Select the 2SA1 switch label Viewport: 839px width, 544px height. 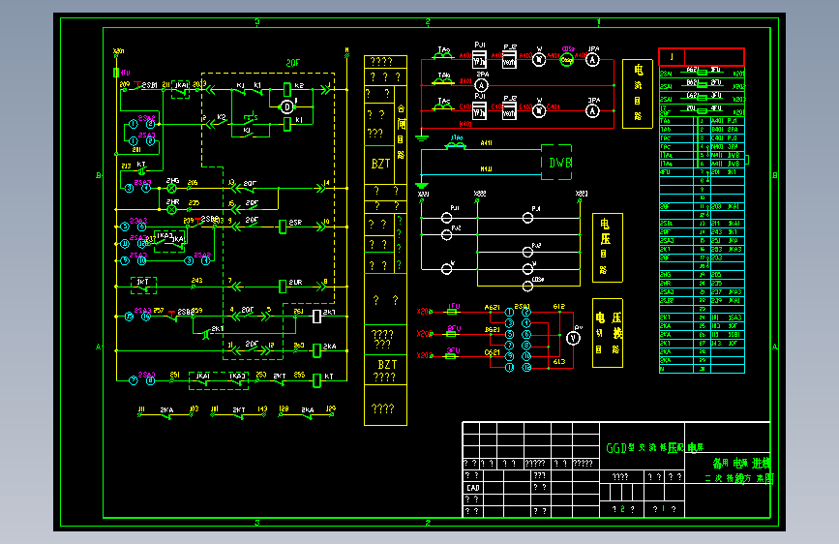pos(523,306)
